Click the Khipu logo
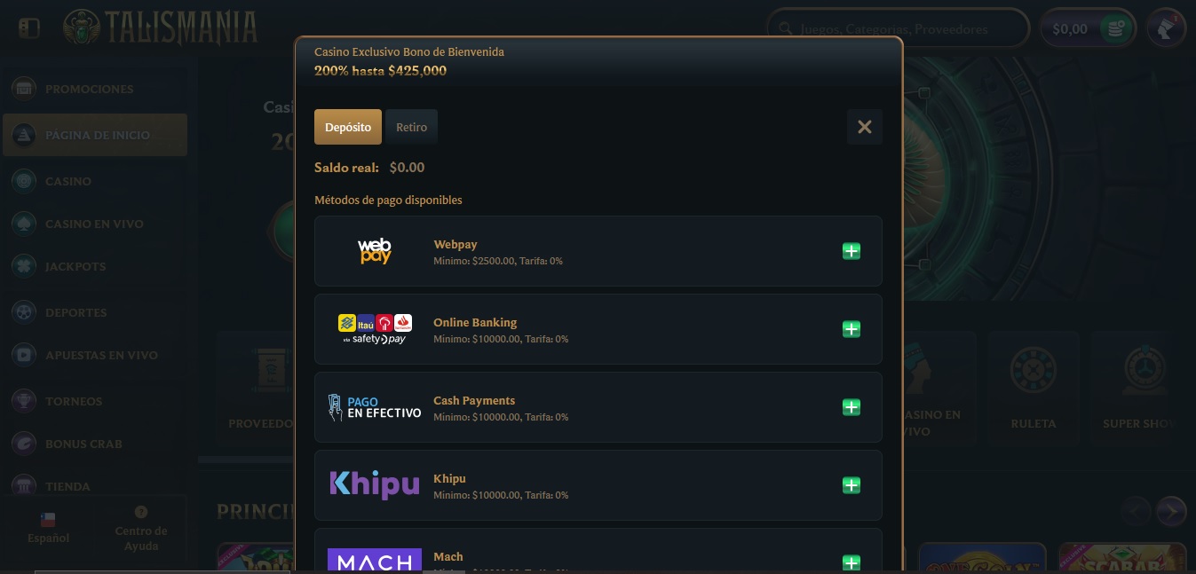 (x=375, y=484)
